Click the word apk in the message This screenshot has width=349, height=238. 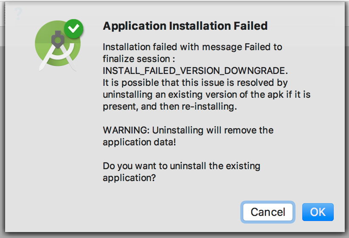275,95
